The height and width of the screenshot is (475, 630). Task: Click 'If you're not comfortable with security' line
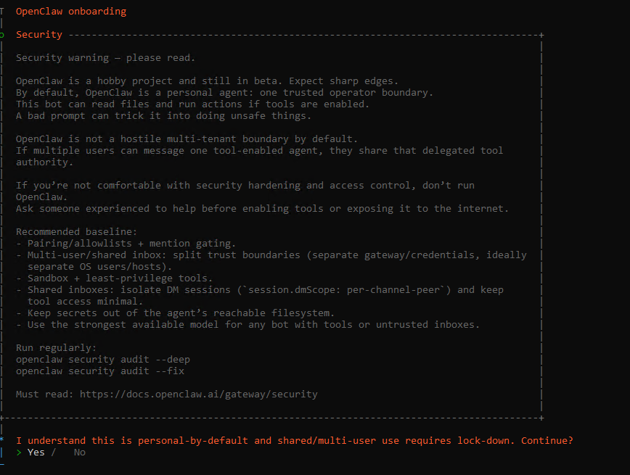point(245,191)
